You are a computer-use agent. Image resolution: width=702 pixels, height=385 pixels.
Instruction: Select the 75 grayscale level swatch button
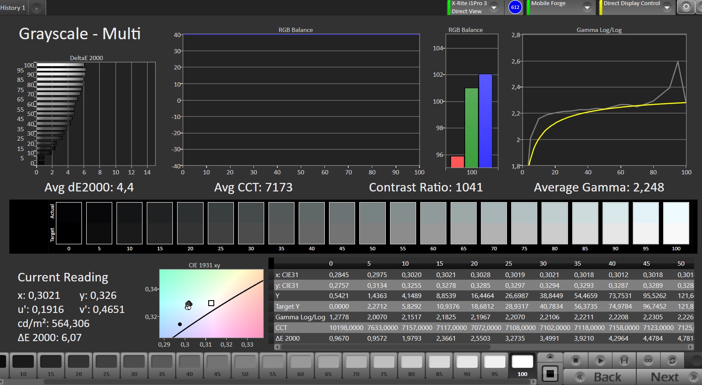384,366
